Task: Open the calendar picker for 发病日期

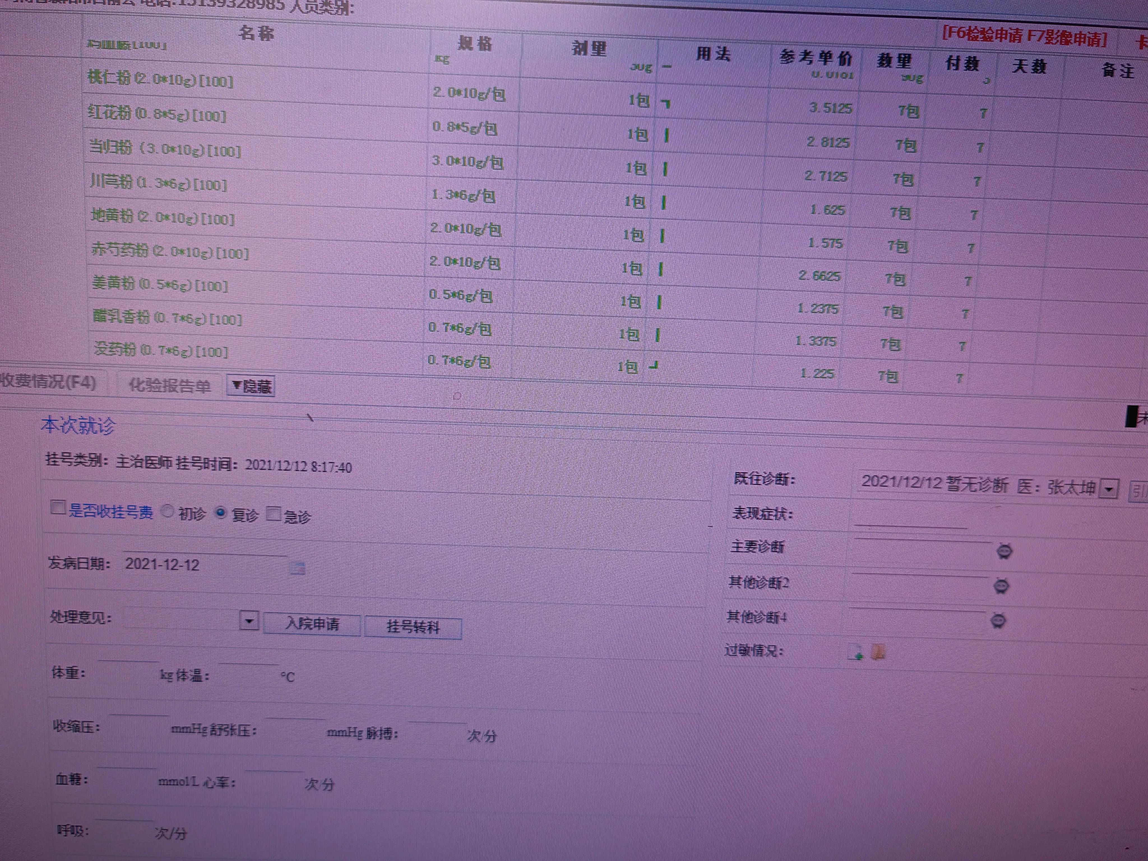Action: [x=297, y=568]
